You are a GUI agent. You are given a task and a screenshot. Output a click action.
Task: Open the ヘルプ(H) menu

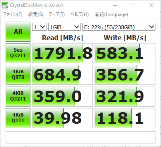(x=80, y=14)
